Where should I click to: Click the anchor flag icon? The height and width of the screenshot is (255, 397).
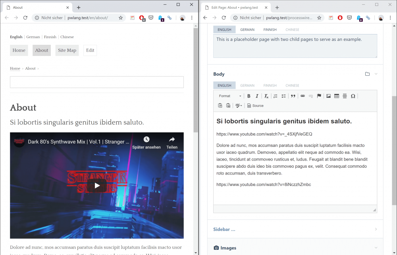coord(319,96)
